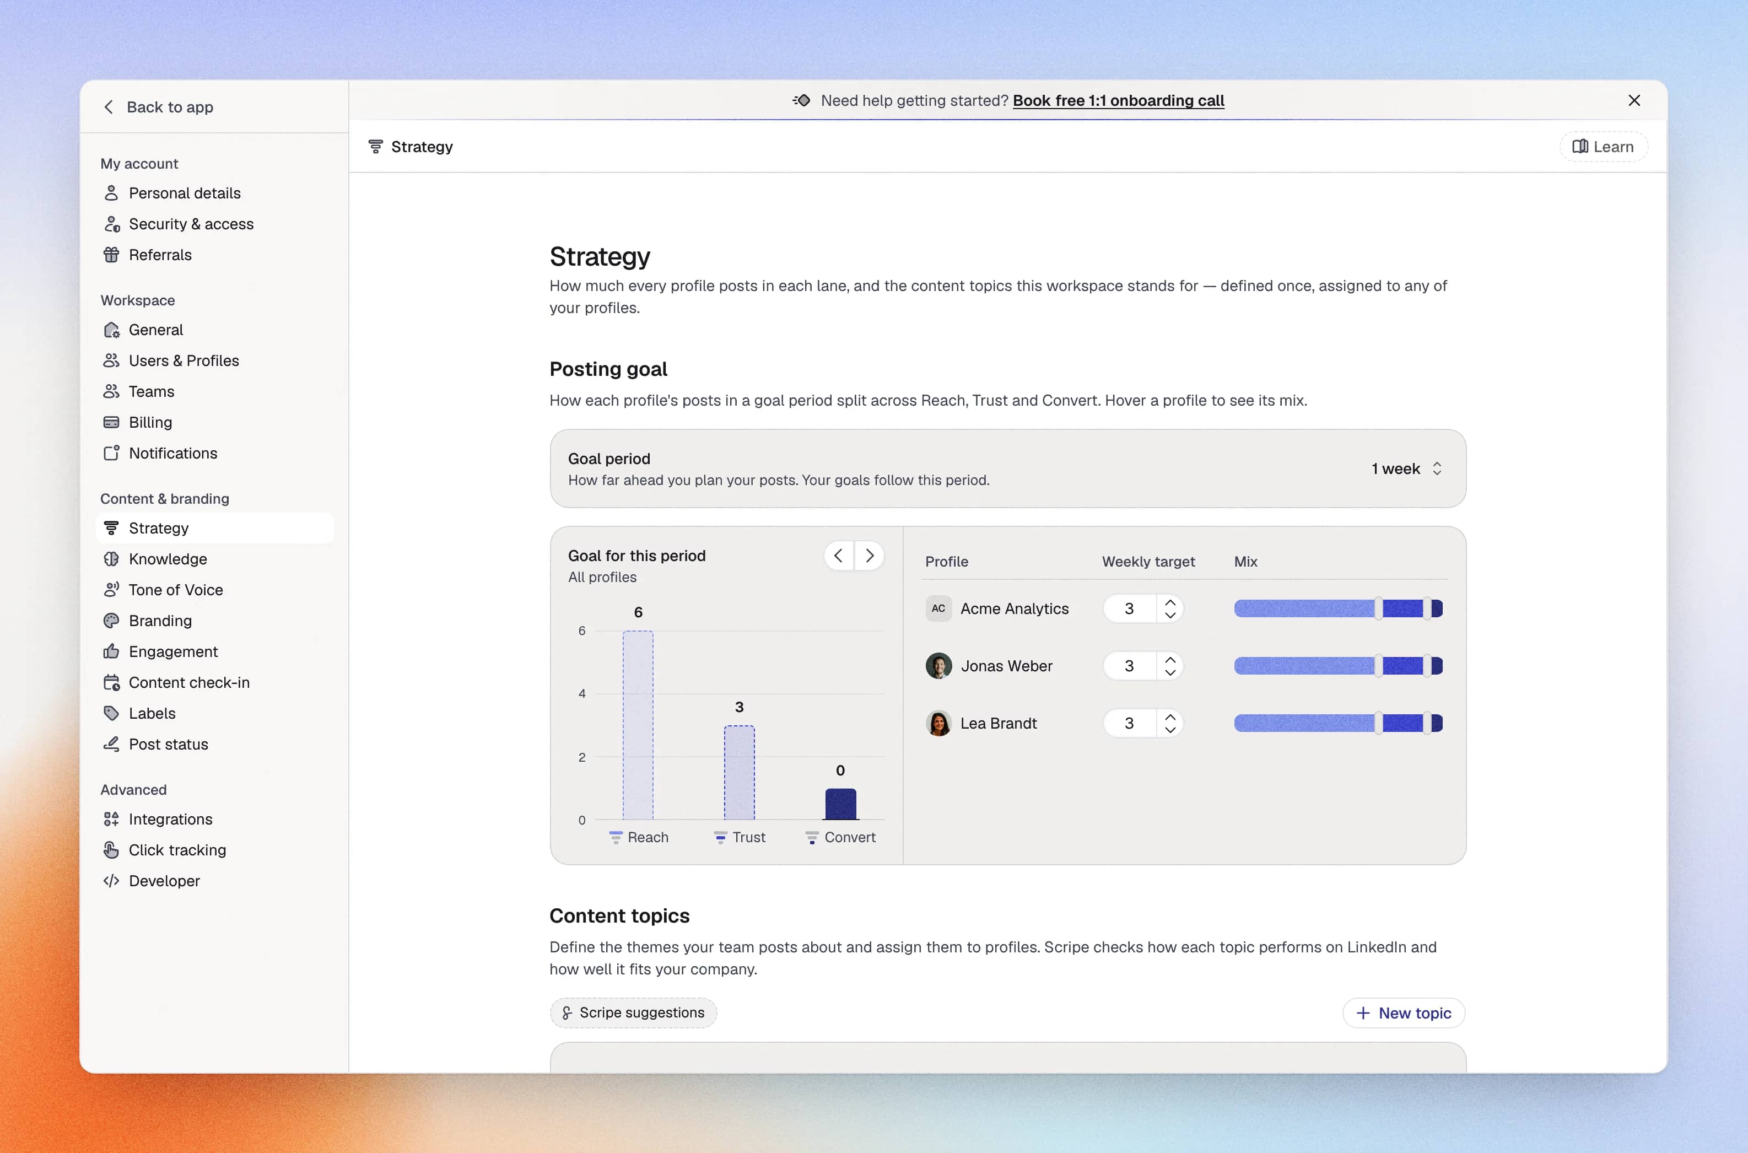Open Teams settings page
Image resolution: width=1748 pixels, height=1153 pixels.
[214, 391]
